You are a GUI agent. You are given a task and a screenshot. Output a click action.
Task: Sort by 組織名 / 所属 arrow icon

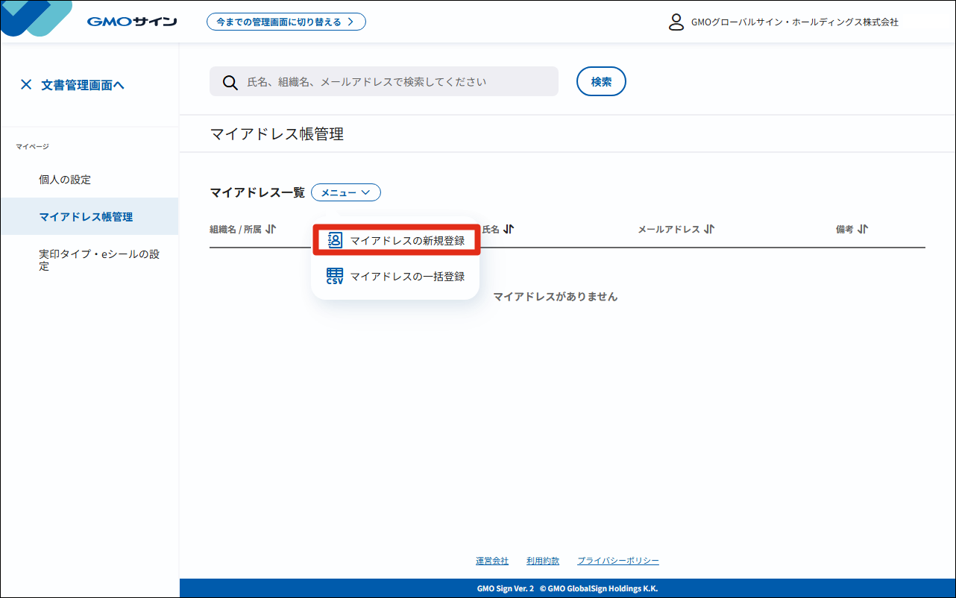pos(271,230)
